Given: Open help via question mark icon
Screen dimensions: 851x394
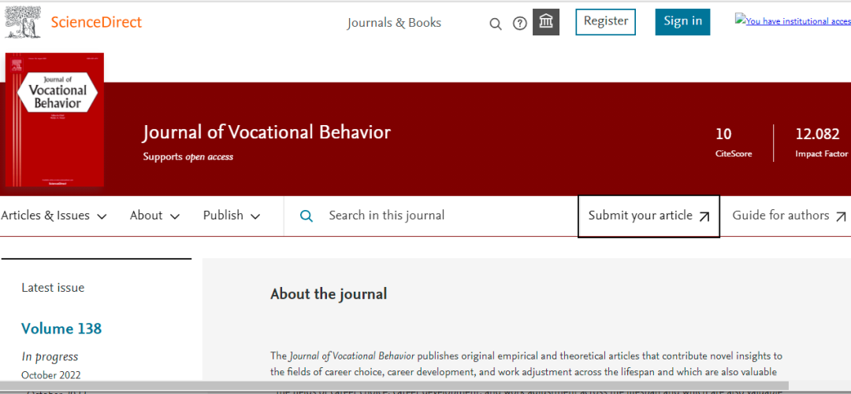Looking at the screenshot, I should 520,24.
